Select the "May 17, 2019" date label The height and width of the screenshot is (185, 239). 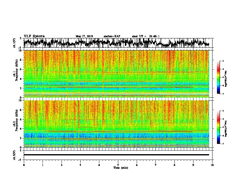[x=84, y=36]
